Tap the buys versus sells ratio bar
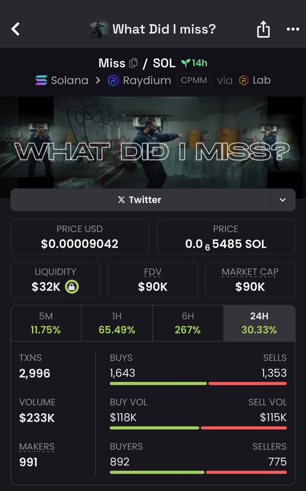 (198, 383)
